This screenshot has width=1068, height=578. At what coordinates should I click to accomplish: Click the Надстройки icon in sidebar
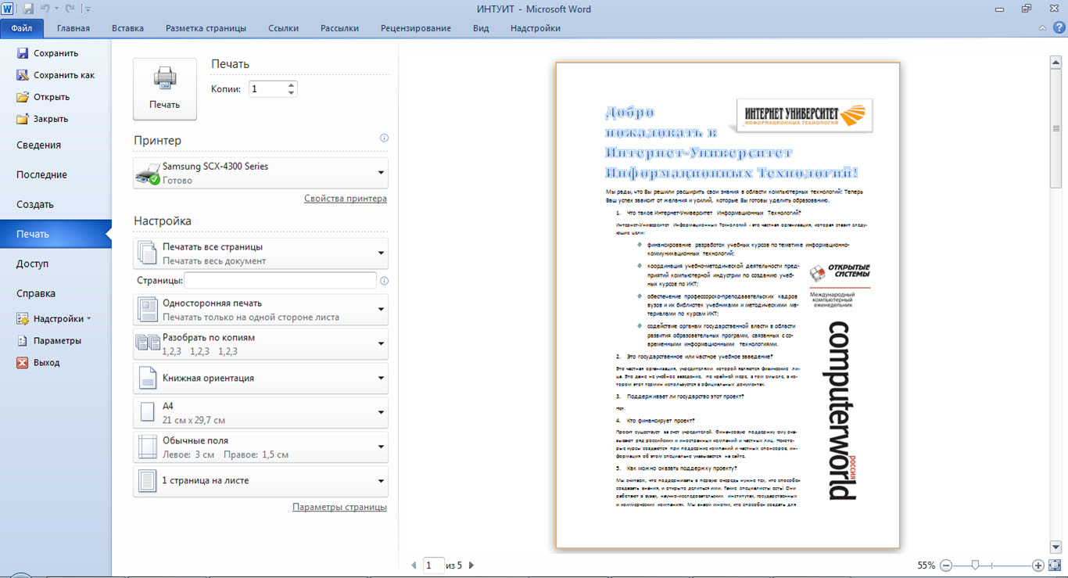point(23,319)
